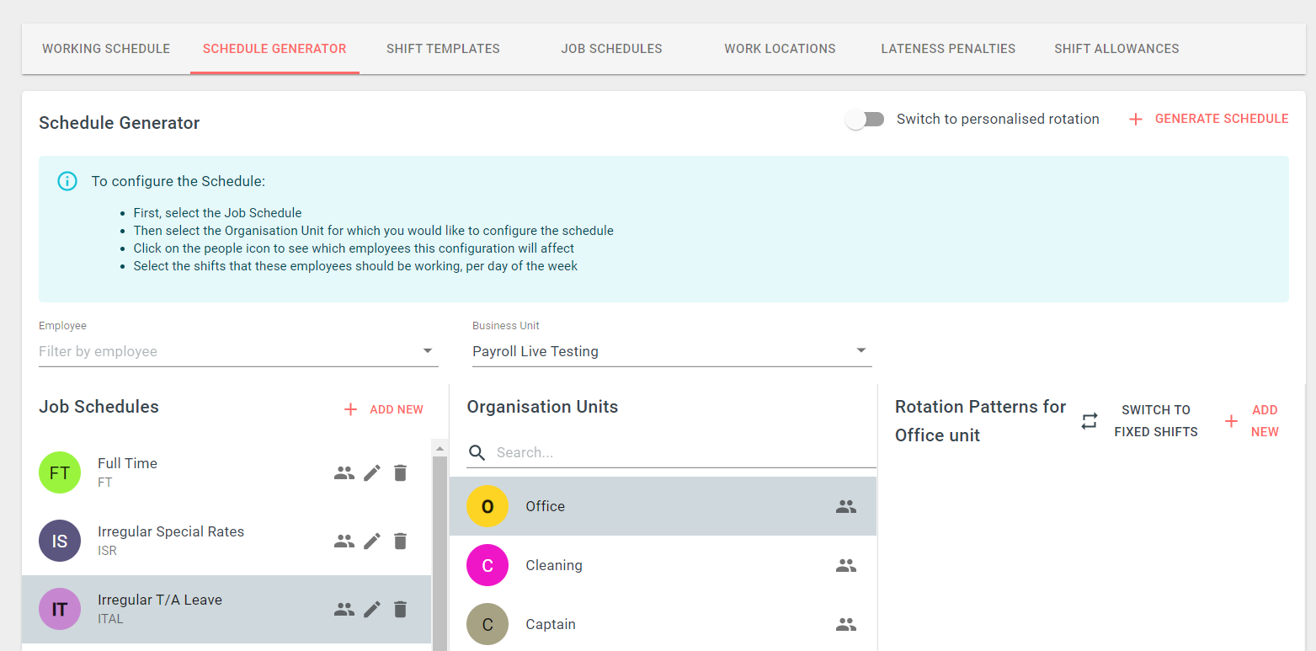
Task: Open the Working Schedule tab
Action: (x=106, y=49)
